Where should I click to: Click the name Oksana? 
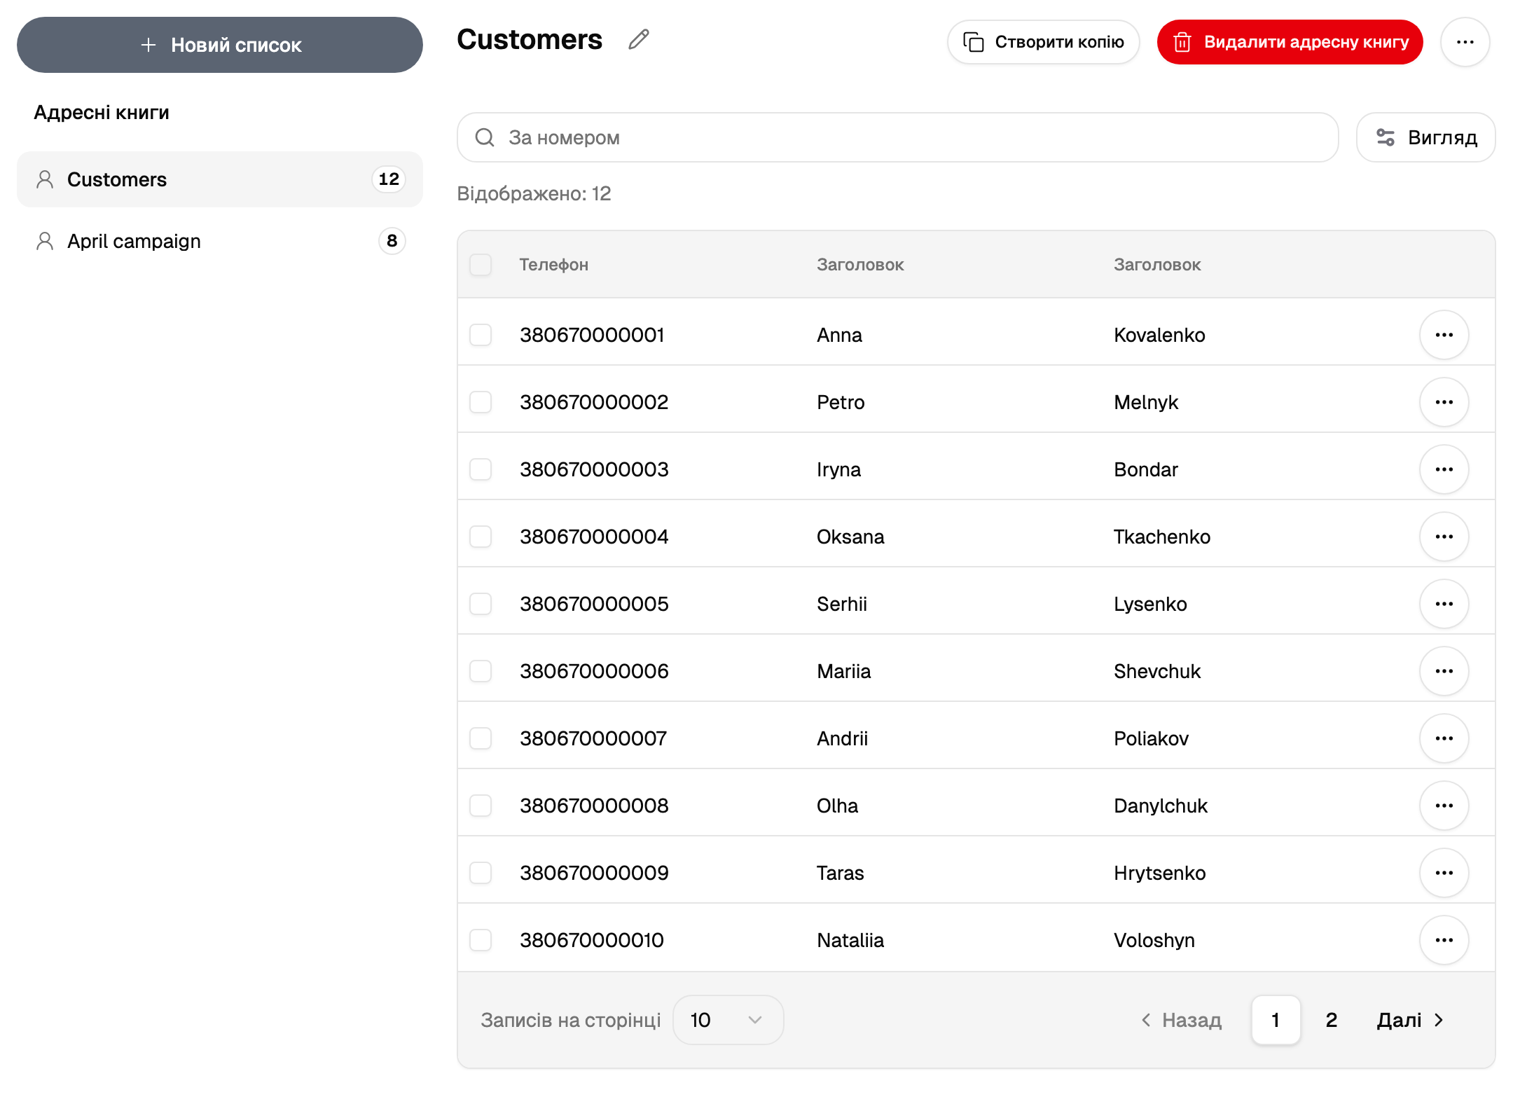pyautogui.click(x=850, y=537)
